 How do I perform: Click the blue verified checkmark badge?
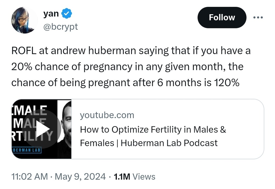point(66,14)
